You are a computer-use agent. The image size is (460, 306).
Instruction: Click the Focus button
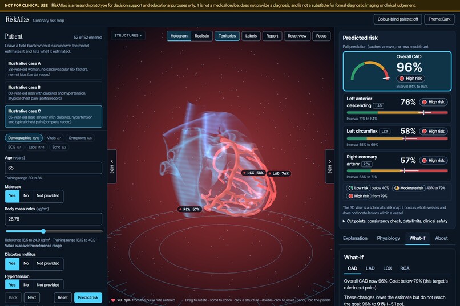[x=321, y=36]
